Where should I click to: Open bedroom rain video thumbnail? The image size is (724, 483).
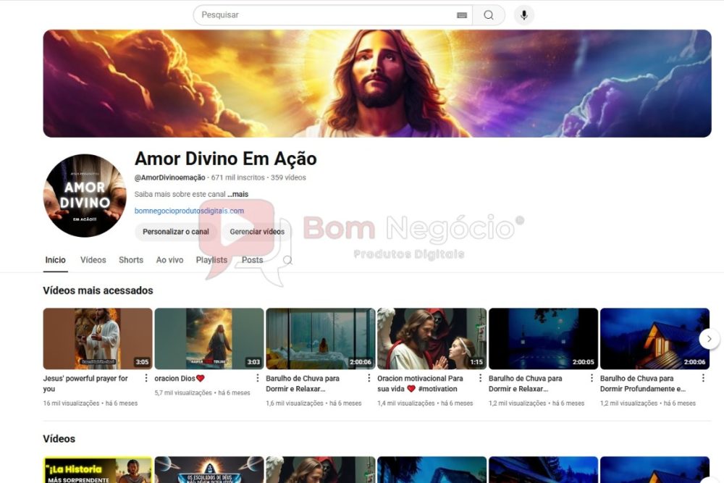coord(321,338)
